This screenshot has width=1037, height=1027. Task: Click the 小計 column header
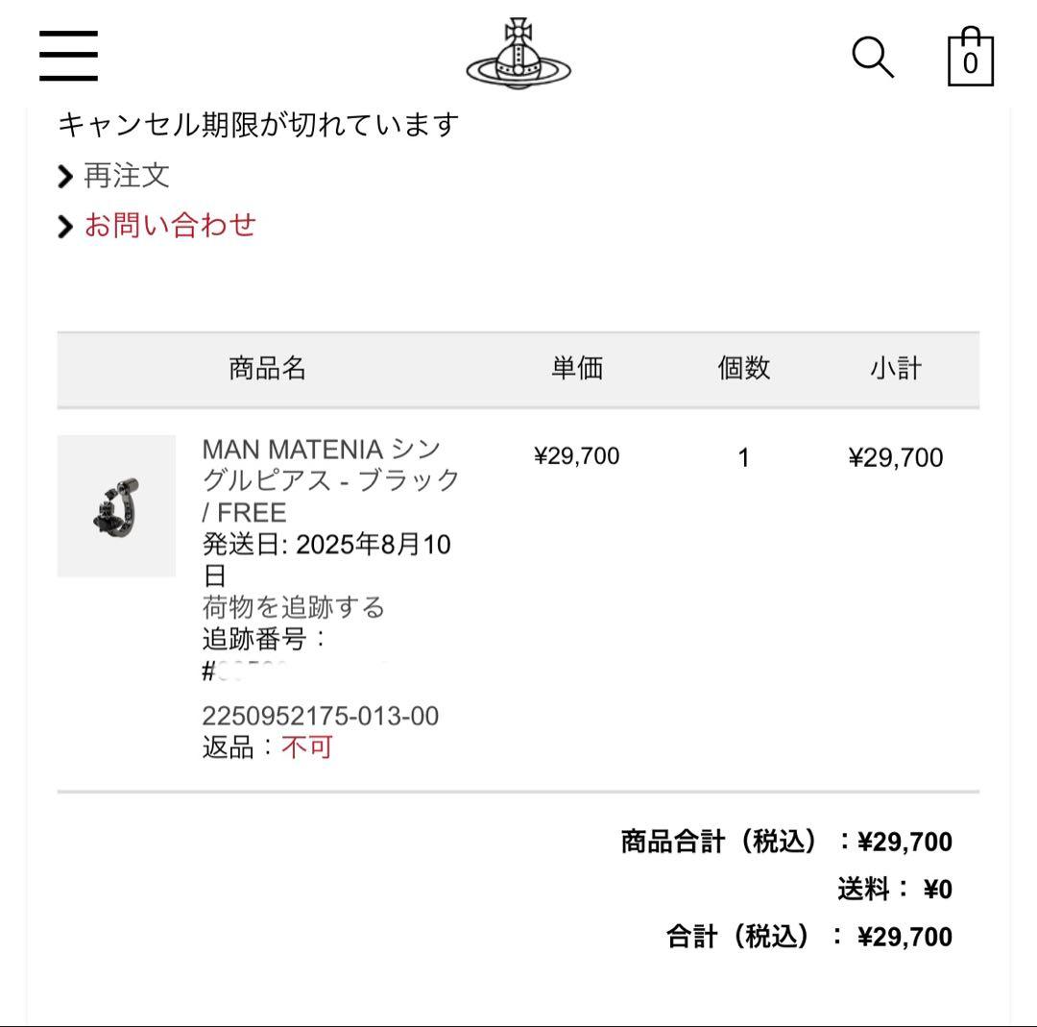(x=895, y=368)
